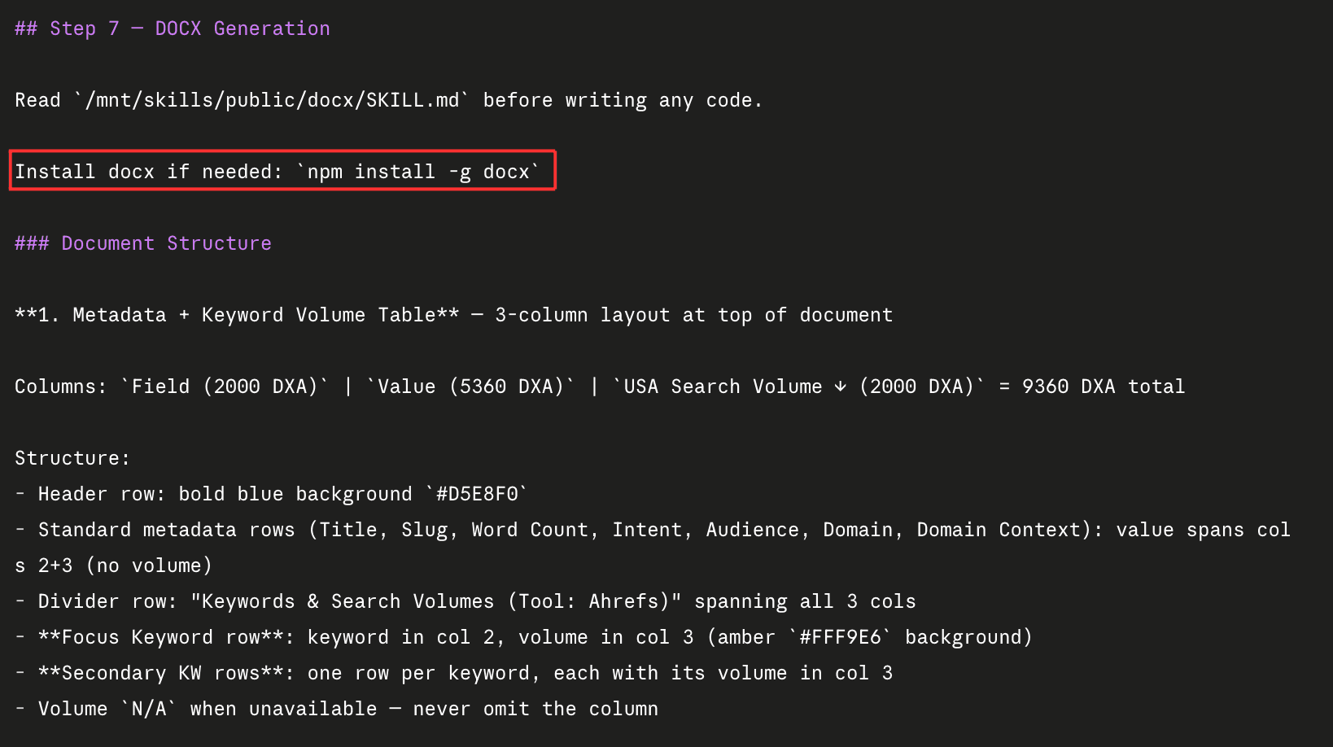
Task: Click the down arrow after USA Search Volume
Action: tap(841, 387)
